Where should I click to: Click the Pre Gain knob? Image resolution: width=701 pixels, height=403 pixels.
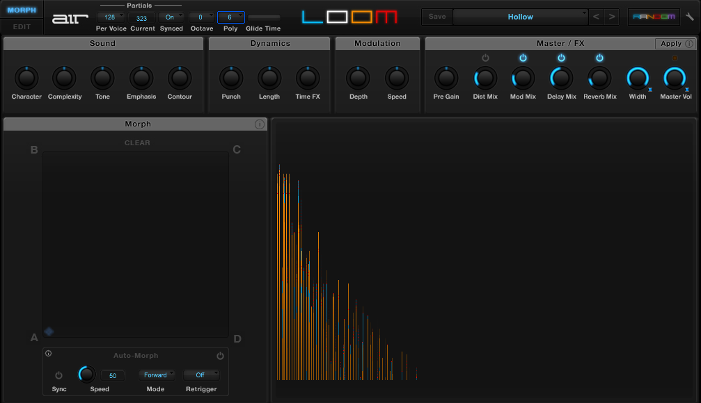(446, 78)
